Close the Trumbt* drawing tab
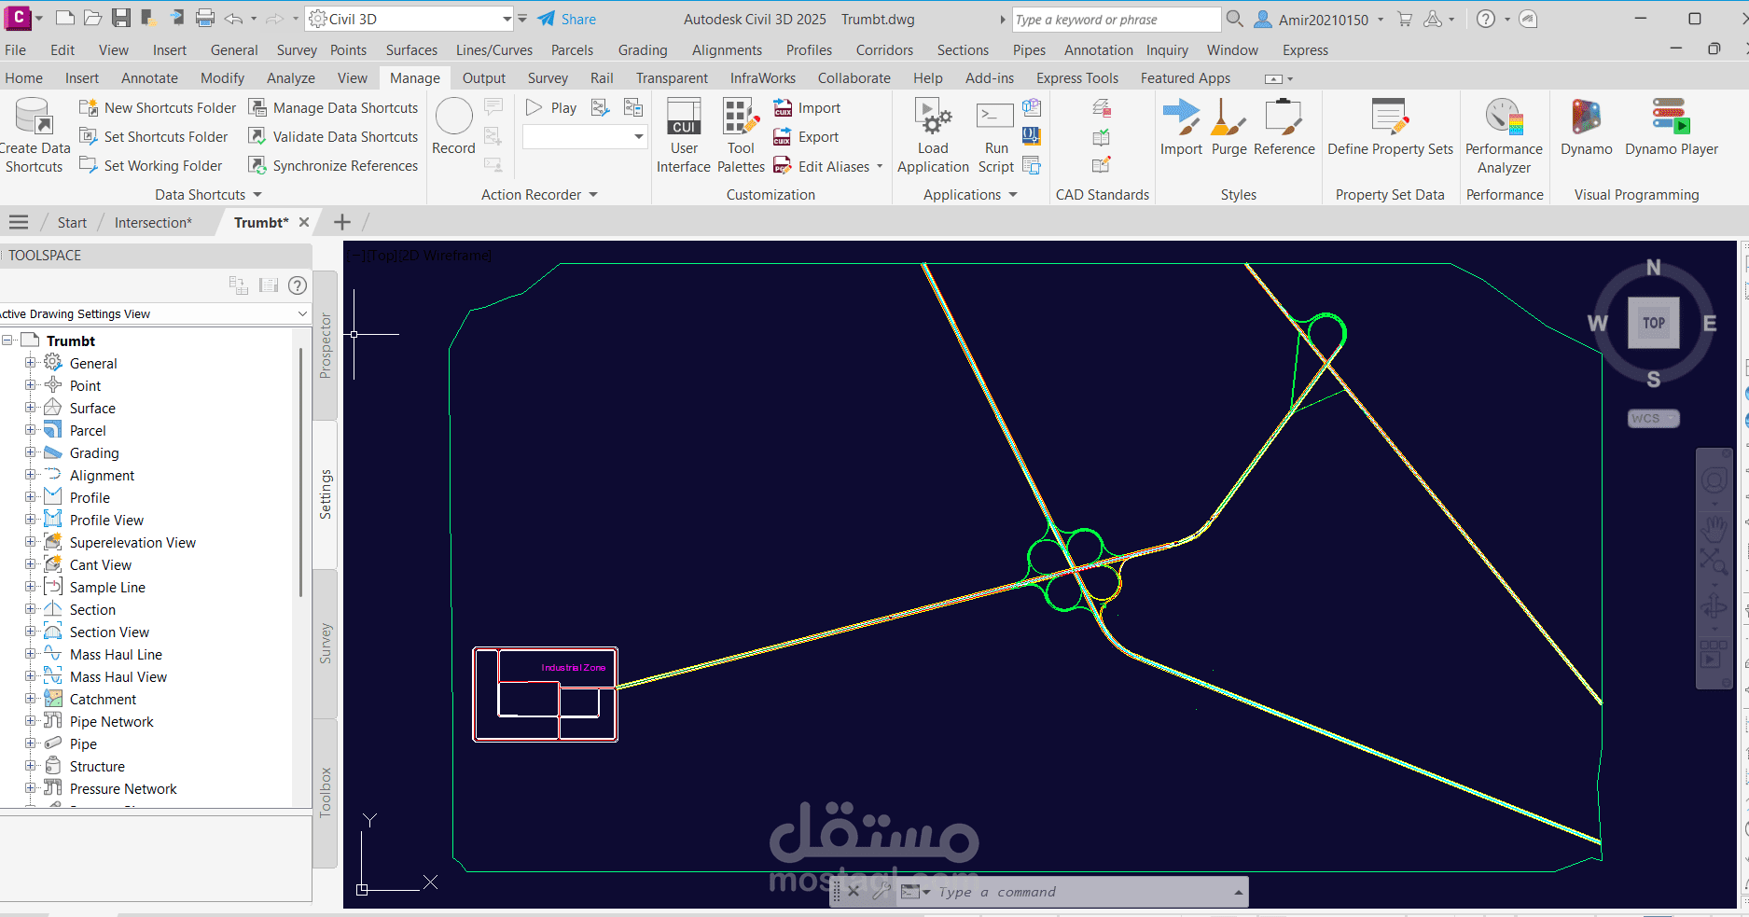Viewport: 1749px width, 917px height. point(304,222)
